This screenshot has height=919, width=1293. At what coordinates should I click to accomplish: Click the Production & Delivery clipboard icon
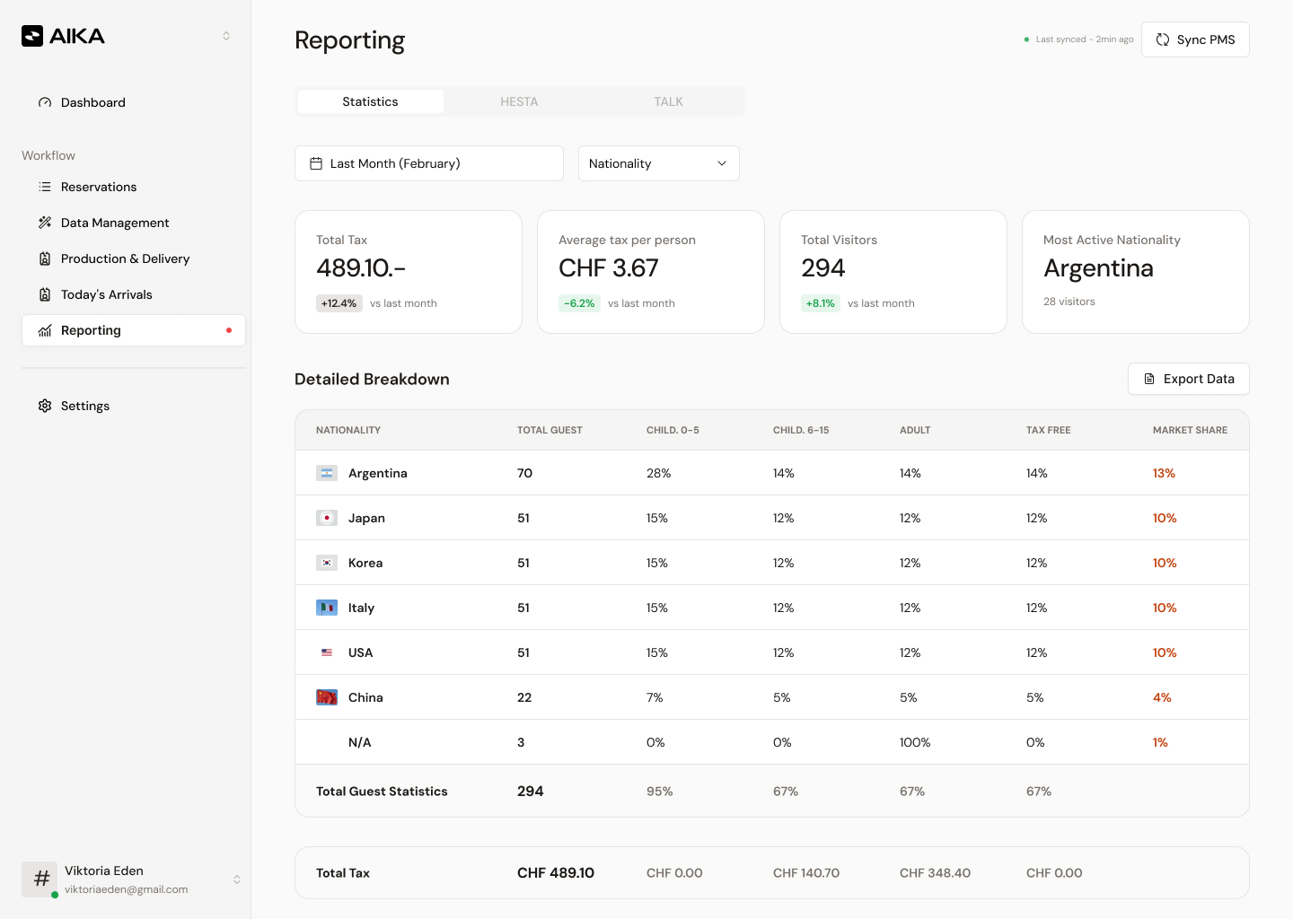[45, 258]
